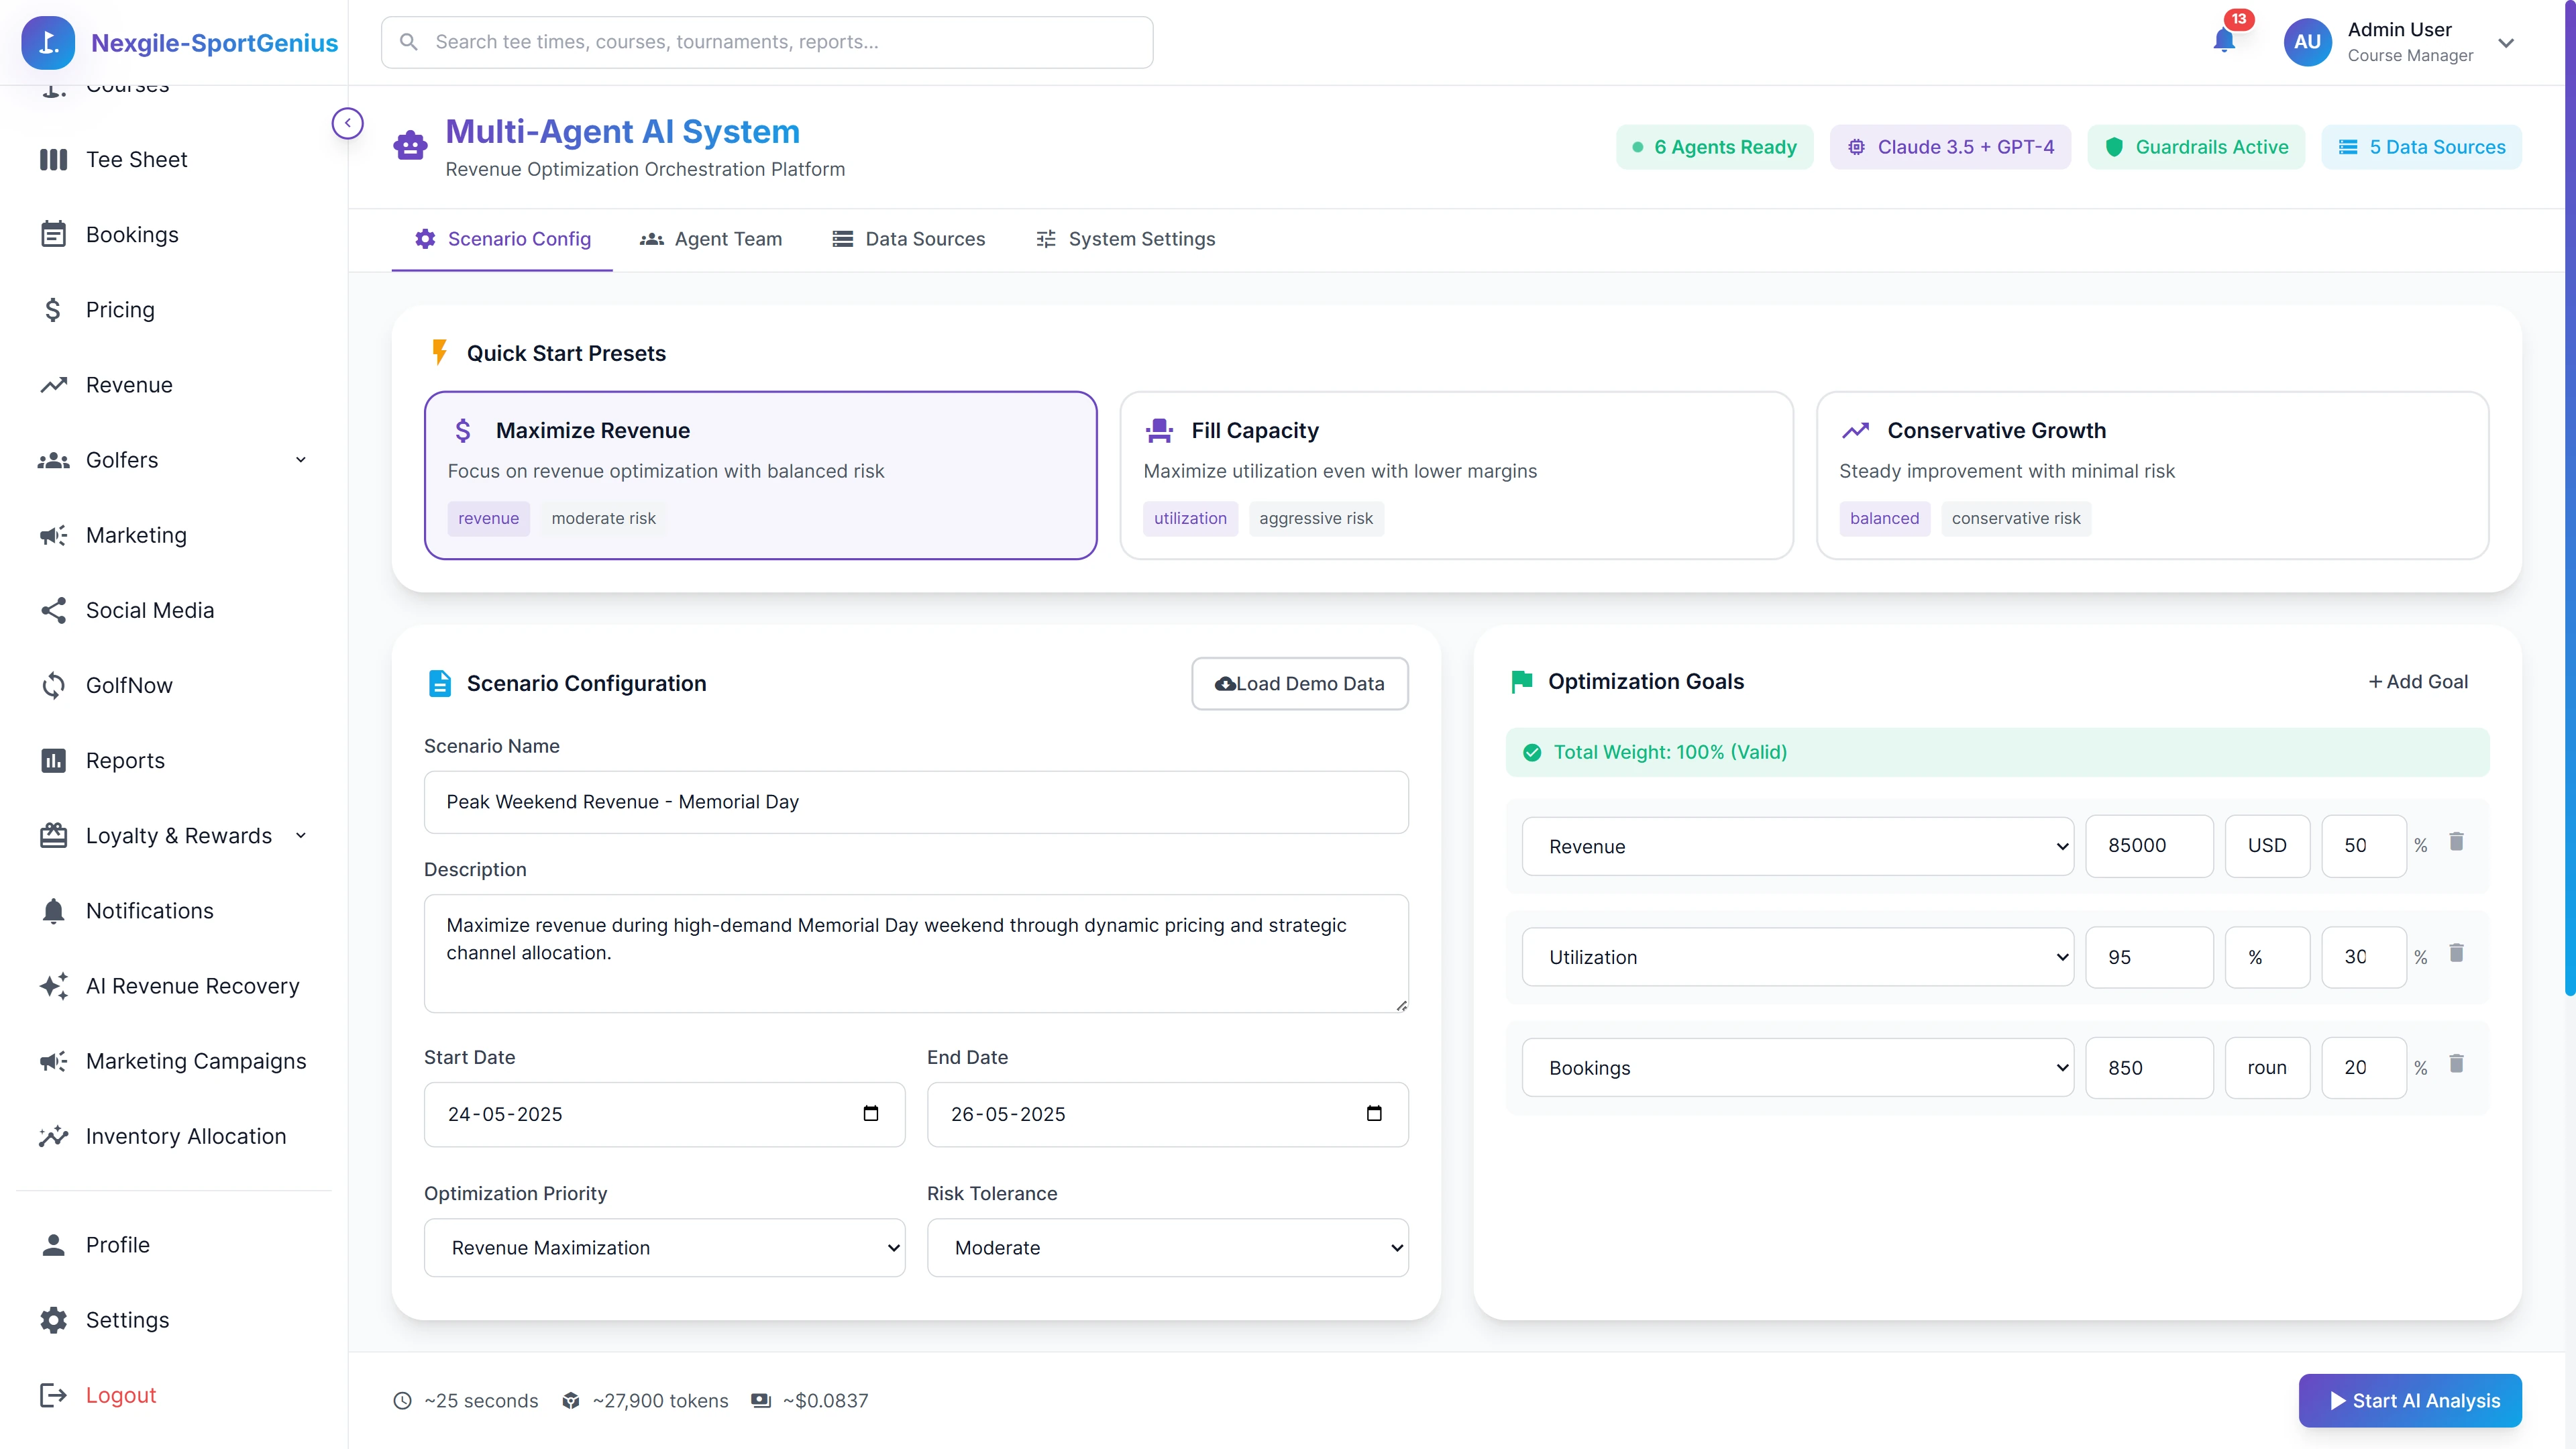Screen dimensions: 2576x1449
Task: Expand the Golfers sidebar section
Action: [301, 460]
